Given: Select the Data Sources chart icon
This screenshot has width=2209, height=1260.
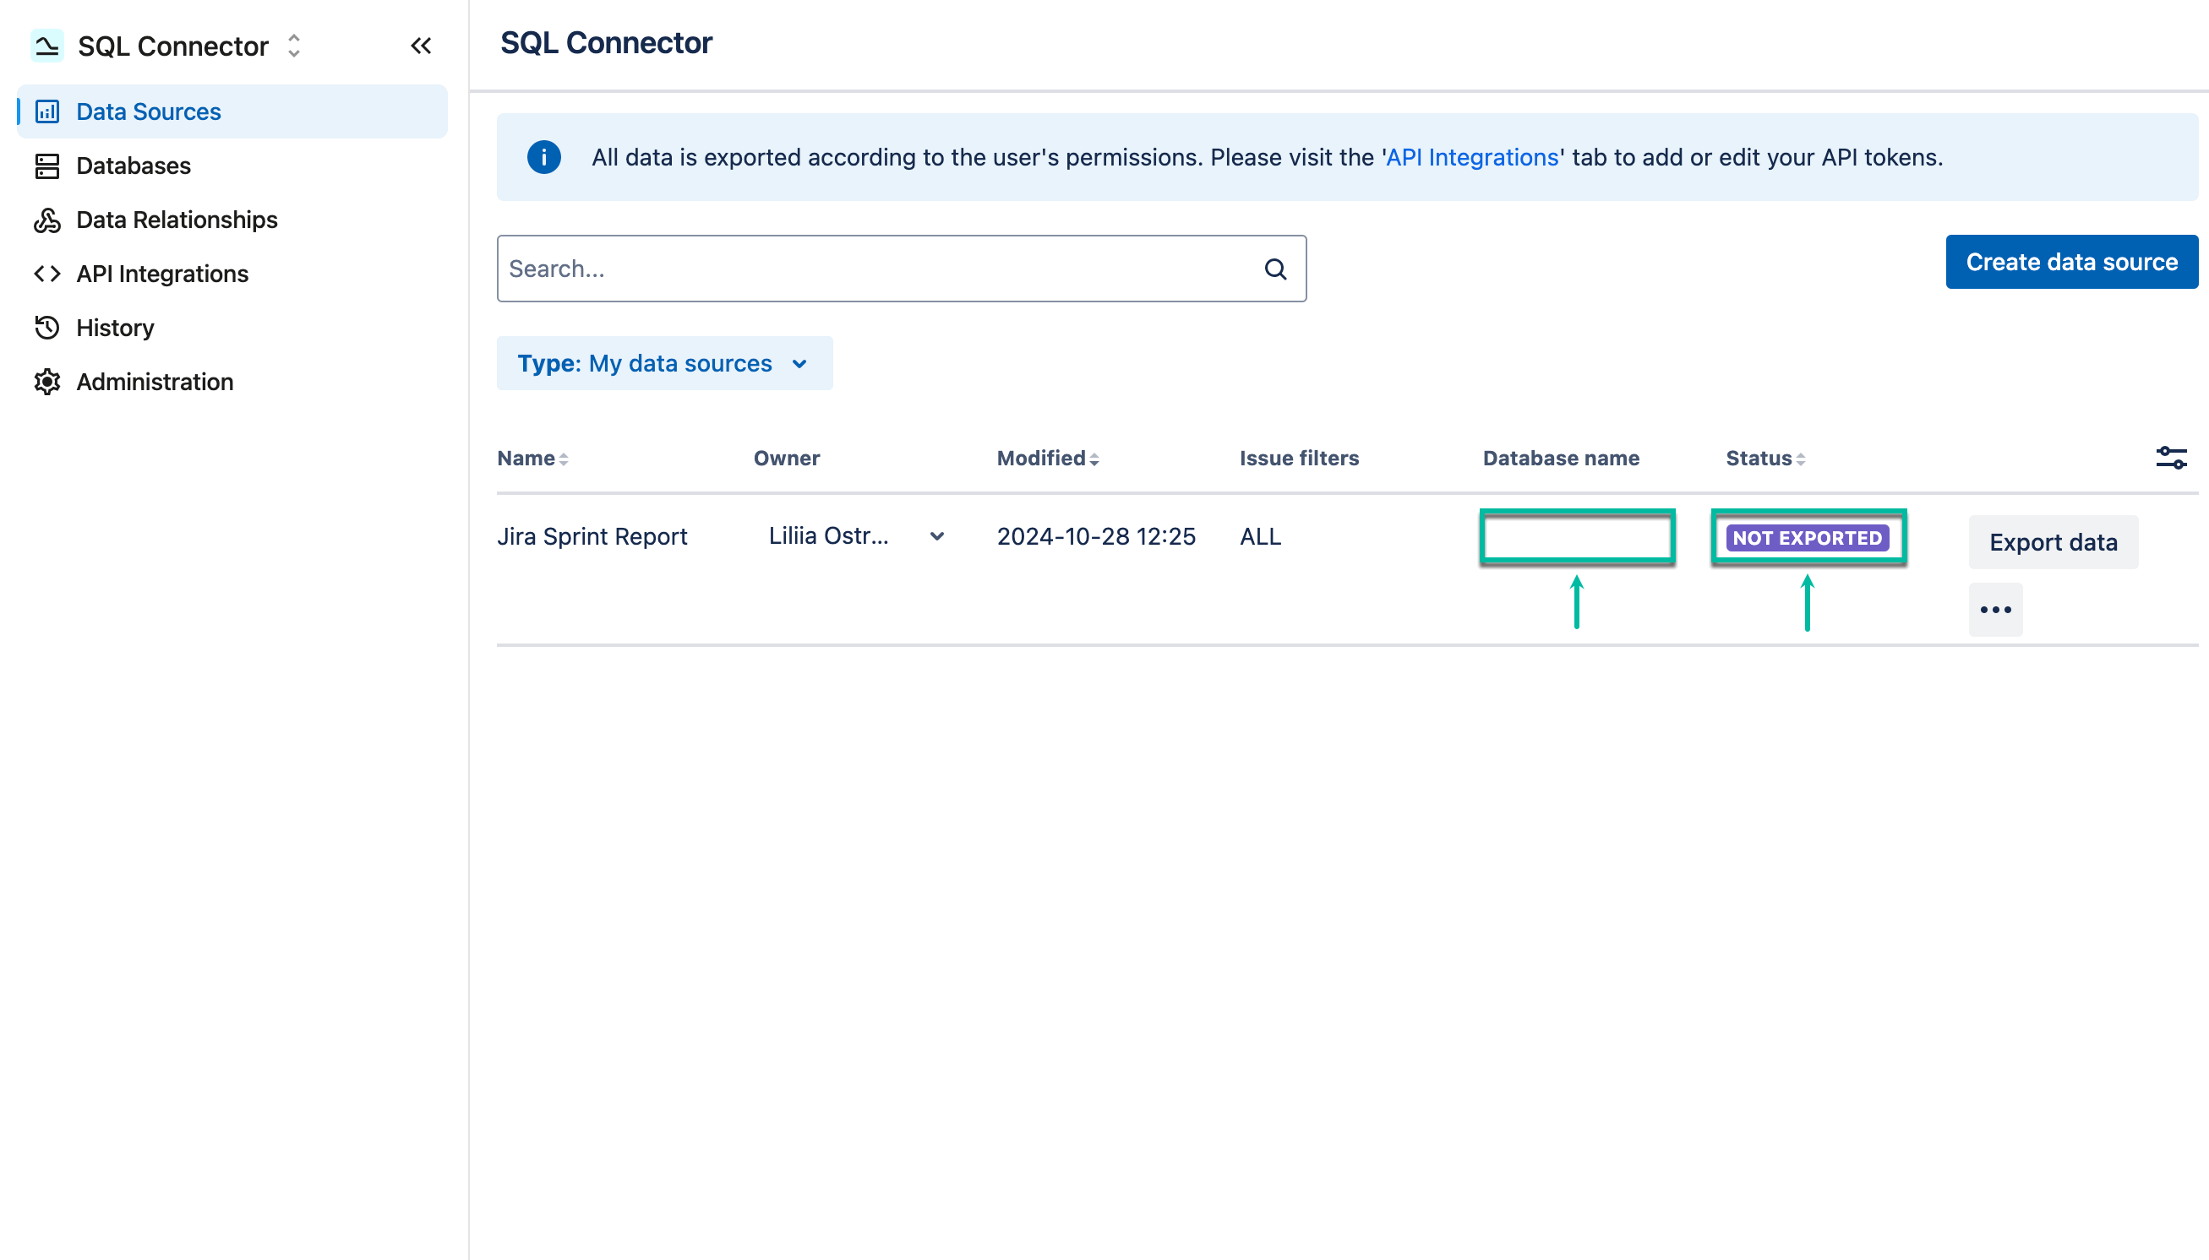Looking at the screenshot, I should [x=47, y=111].
